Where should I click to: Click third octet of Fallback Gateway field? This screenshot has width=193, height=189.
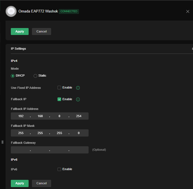59,150
